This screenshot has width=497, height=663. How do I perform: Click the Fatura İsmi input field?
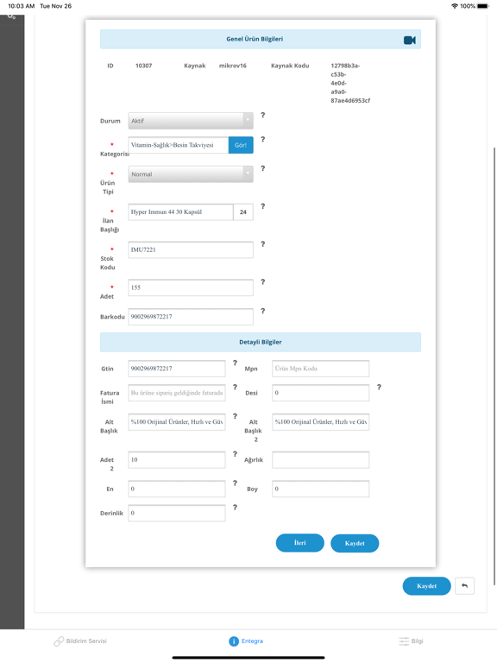click(177, 393)
